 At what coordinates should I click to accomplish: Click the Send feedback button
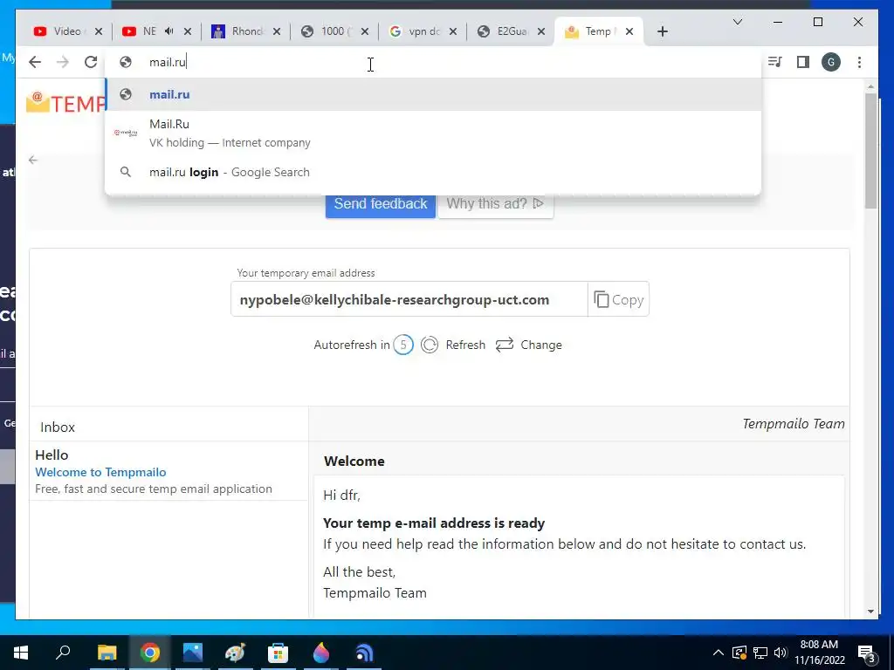click(x=381, y=204)
